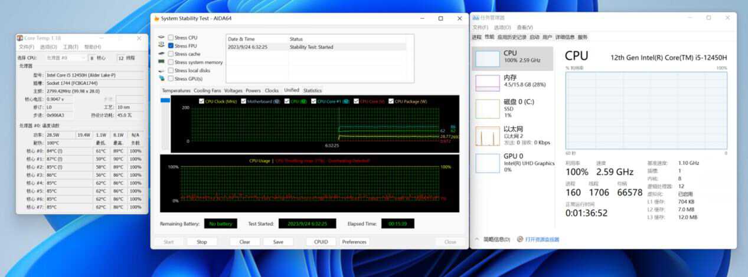
Task: Click the Stress FPU icon in AIDA64
Action: click(x=161, y=45)
